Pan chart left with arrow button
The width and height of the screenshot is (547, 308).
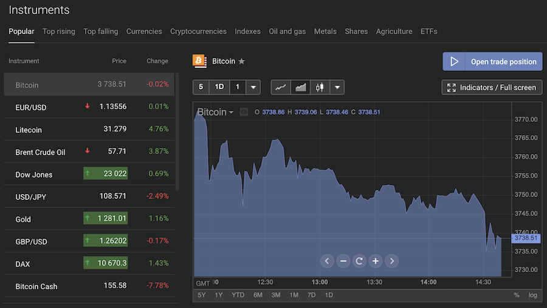pos(327,261)
